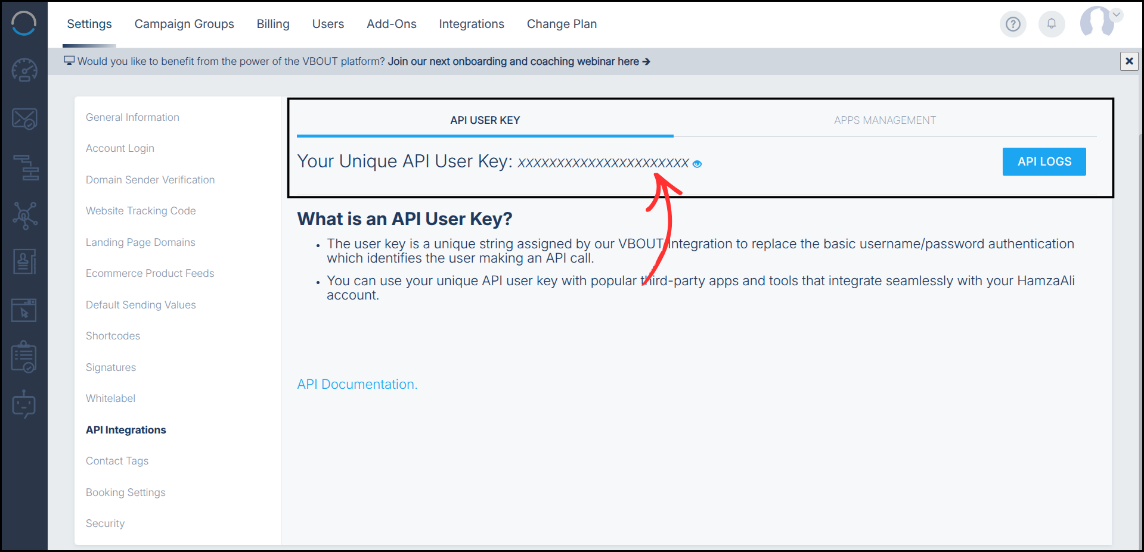Viewport: 1144px width, 552px height.
Task: Reveal the hidden API user key
Action: 696,164
